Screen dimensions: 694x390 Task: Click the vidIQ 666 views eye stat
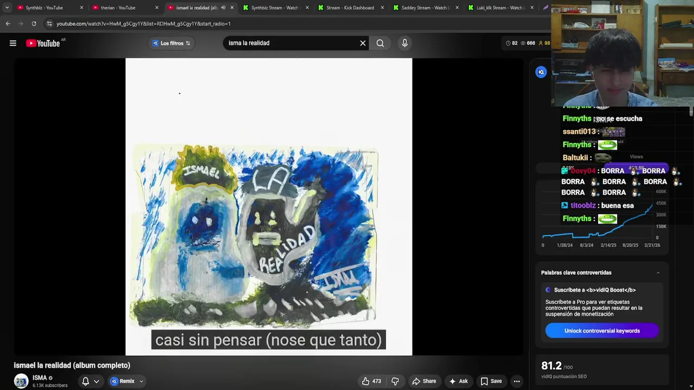pyautogui.click(x=528, y=43)
